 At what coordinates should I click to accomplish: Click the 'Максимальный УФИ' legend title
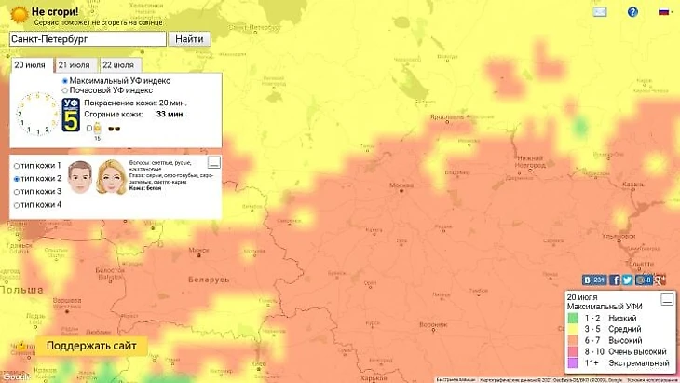[605, 307]
